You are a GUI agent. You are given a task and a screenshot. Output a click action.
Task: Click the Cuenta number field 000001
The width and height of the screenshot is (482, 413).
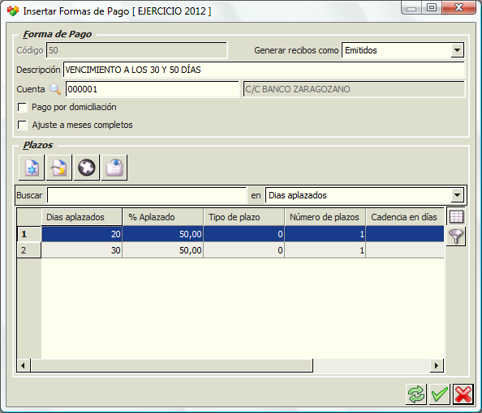click(153, 89)
